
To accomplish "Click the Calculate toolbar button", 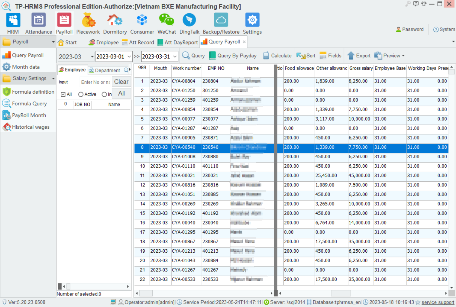I will pyautogui.click(x=277, y=56).
